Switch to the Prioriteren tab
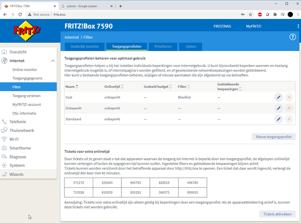 pyautogui.click(x=163, y=47)
